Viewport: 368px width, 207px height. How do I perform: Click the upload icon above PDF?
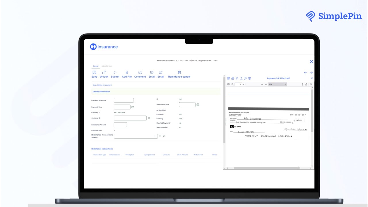tap(241, 78)
